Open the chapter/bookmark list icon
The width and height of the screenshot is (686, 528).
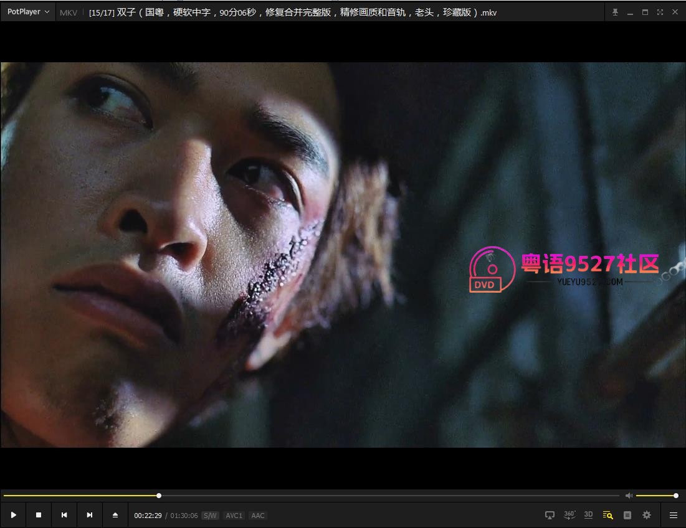[627, 516]
